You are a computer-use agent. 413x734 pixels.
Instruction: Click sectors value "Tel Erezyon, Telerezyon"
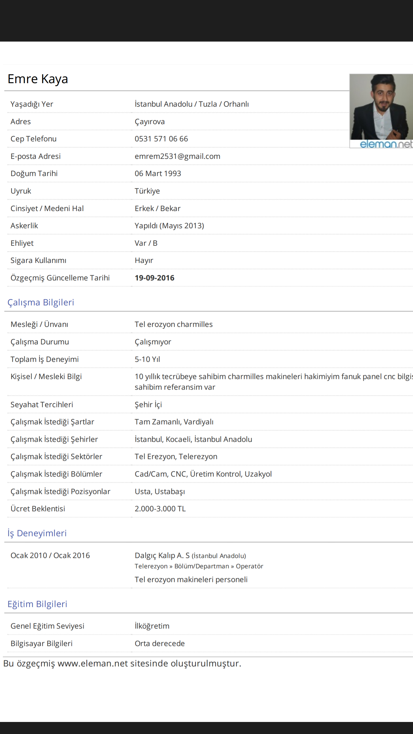(176, 456)
